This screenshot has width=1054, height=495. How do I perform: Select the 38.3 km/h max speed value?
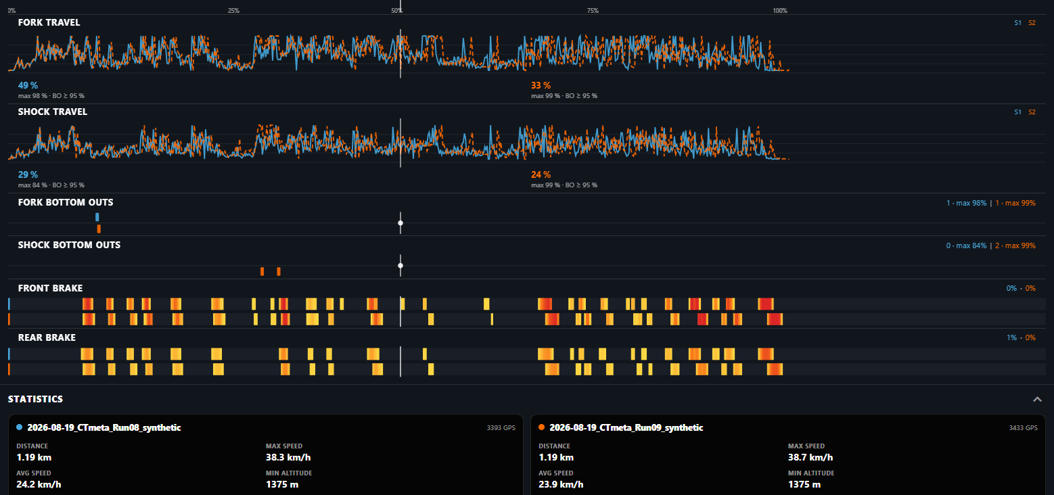[288, 457]
